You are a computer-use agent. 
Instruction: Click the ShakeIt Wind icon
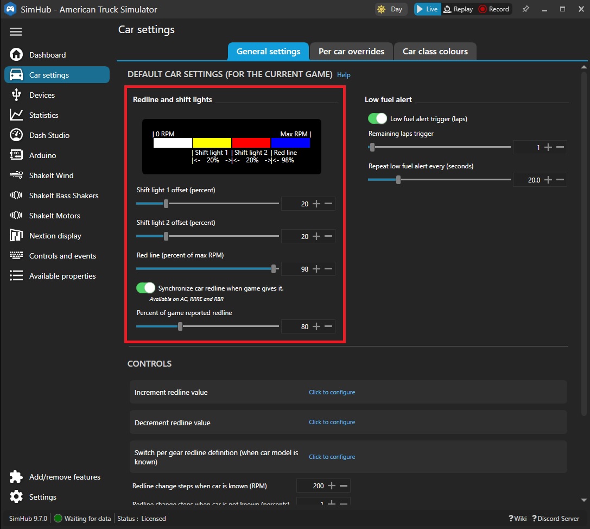pos(16,175)
